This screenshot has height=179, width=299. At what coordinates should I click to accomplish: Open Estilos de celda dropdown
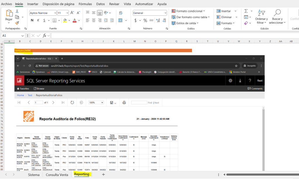point(185,23)
